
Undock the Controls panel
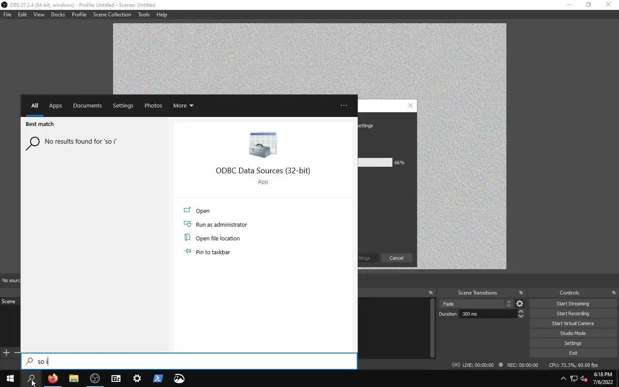(x=613, y=293)
